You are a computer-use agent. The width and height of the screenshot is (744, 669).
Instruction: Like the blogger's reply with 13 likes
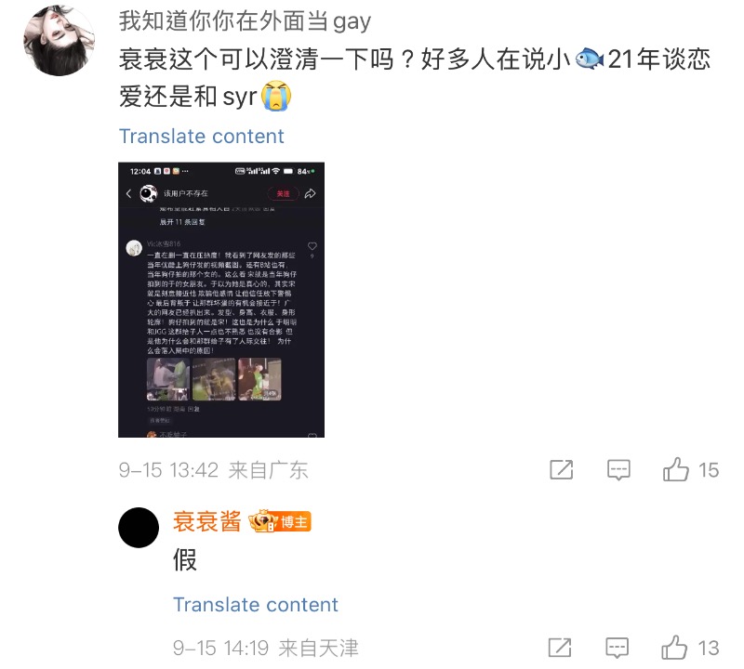click(x=674, y=648)
